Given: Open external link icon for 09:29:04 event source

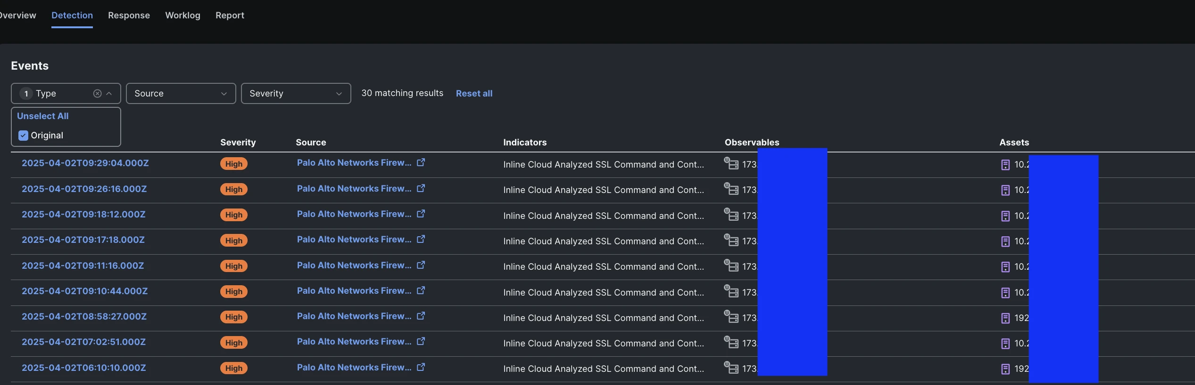Looking at the screenshot, I should (x=421, y=162).
